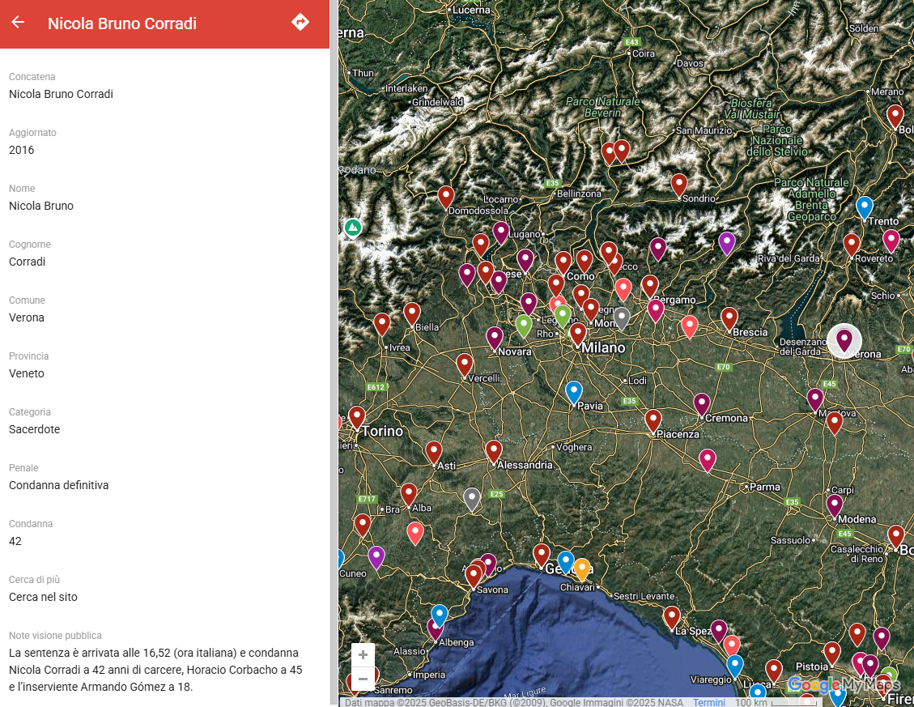
Task: Click the back arrow in the red header
Action: coord(18,23)
